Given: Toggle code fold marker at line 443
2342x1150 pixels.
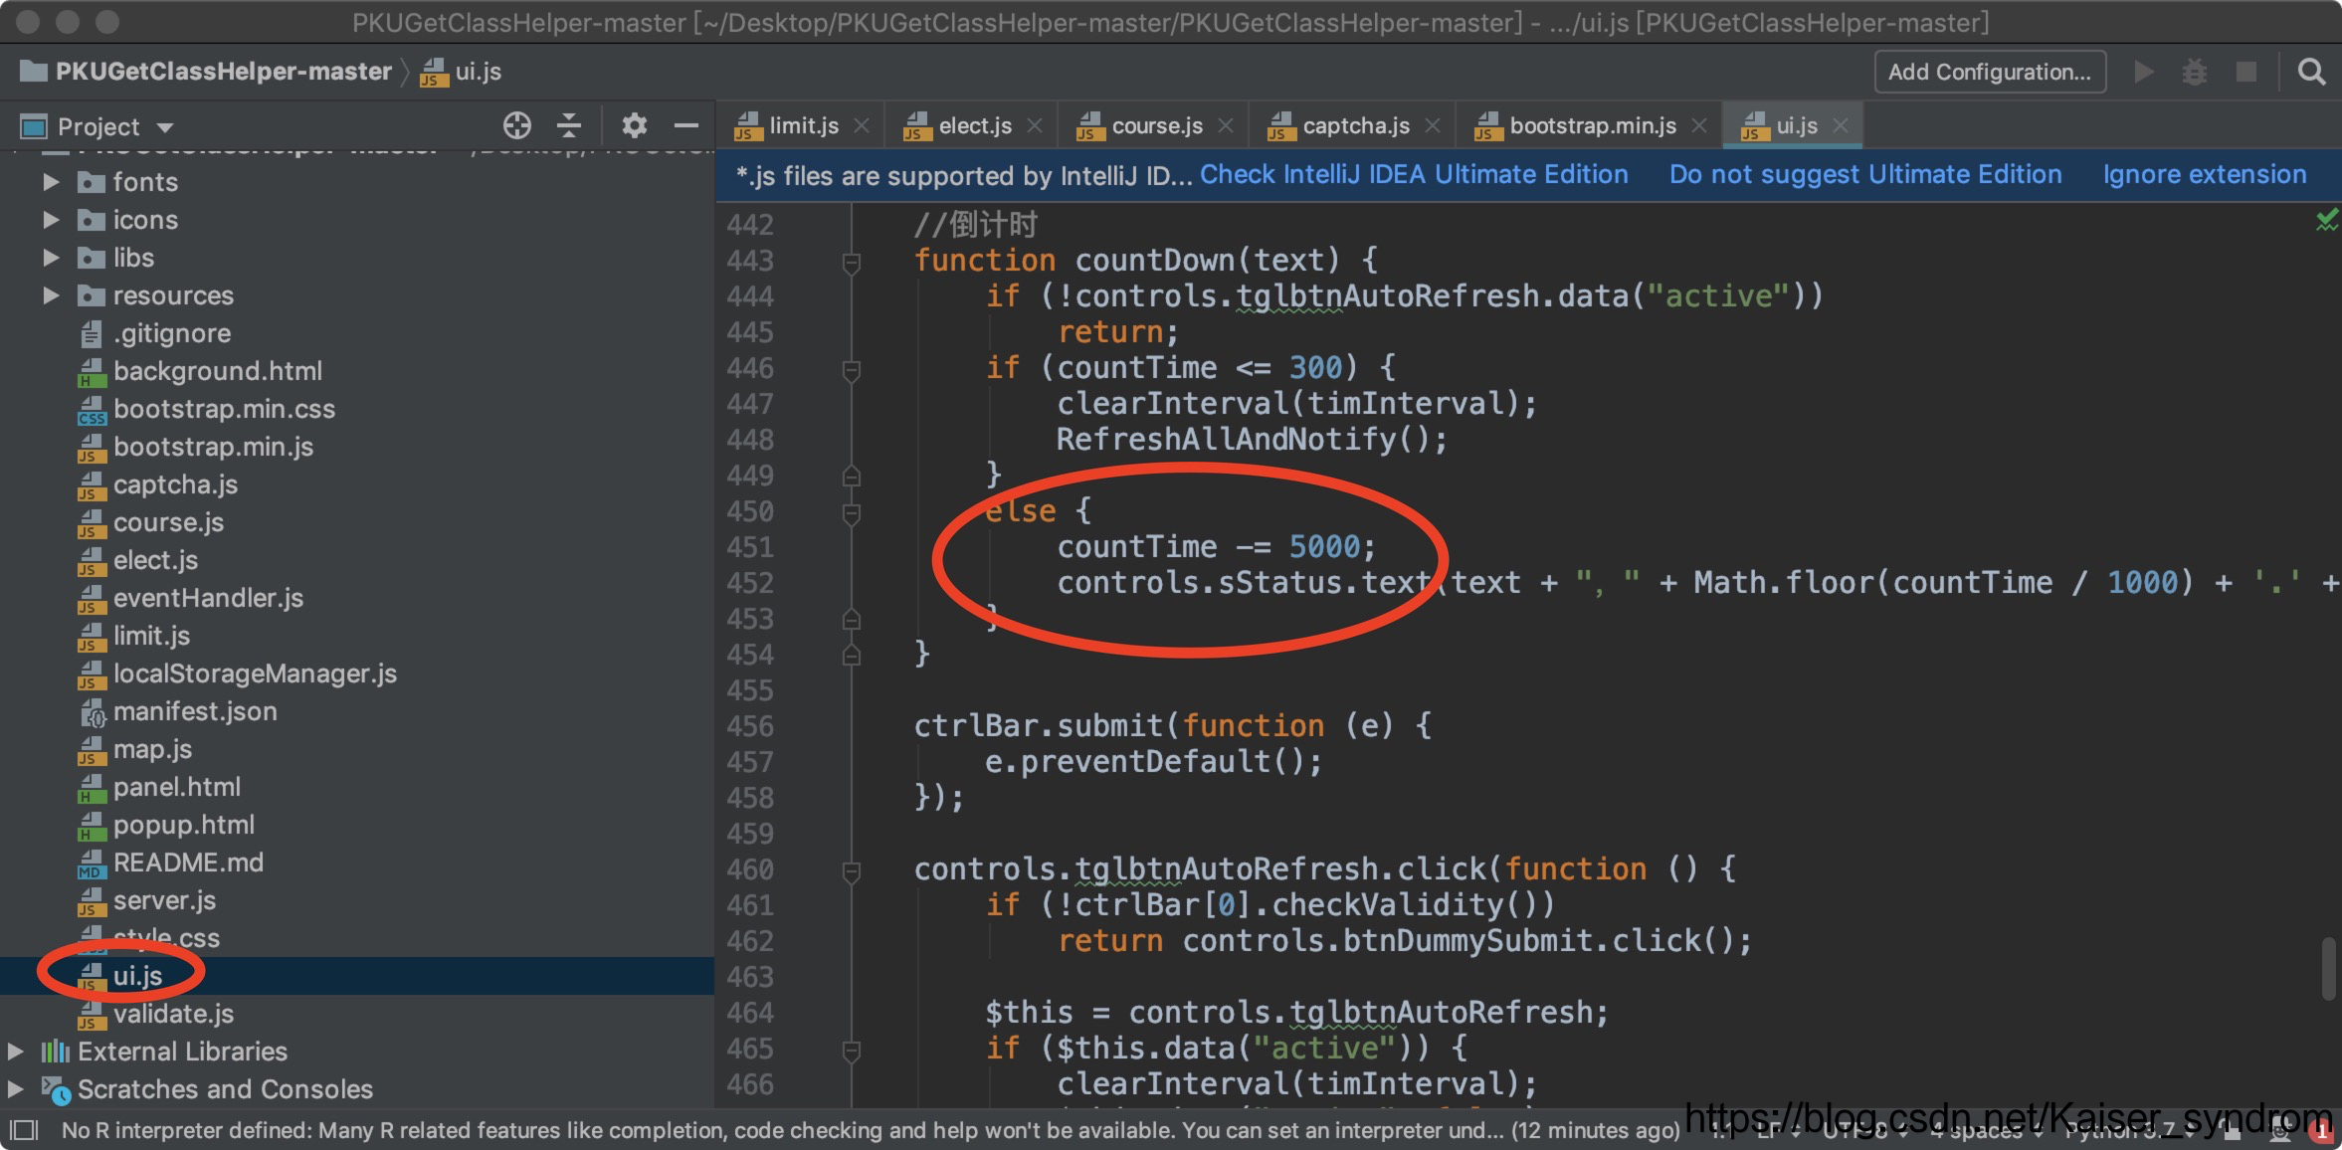Looking at the screenshot, I should [852, 262].
